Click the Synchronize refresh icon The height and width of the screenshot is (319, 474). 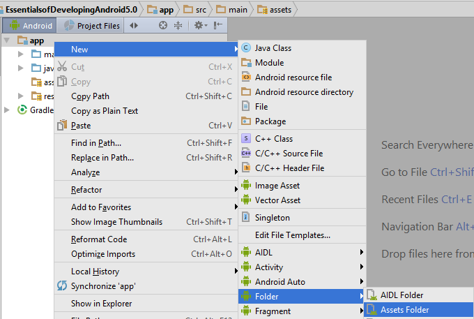[x=62, y=285]
